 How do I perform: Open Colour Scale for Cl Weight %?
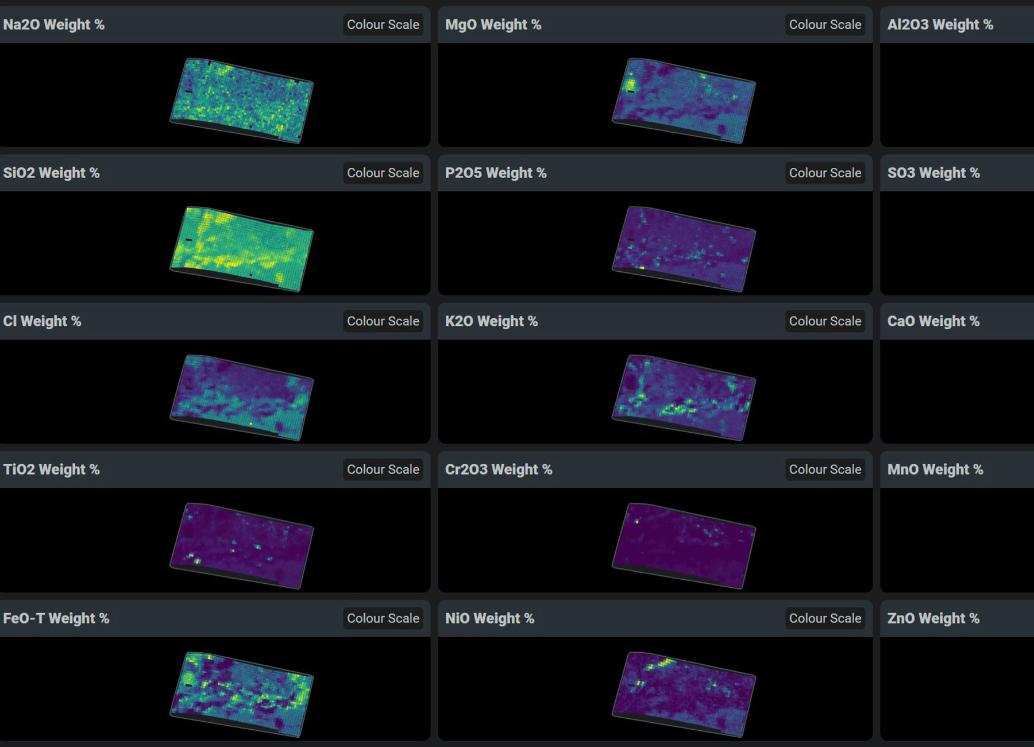(383, 321)
